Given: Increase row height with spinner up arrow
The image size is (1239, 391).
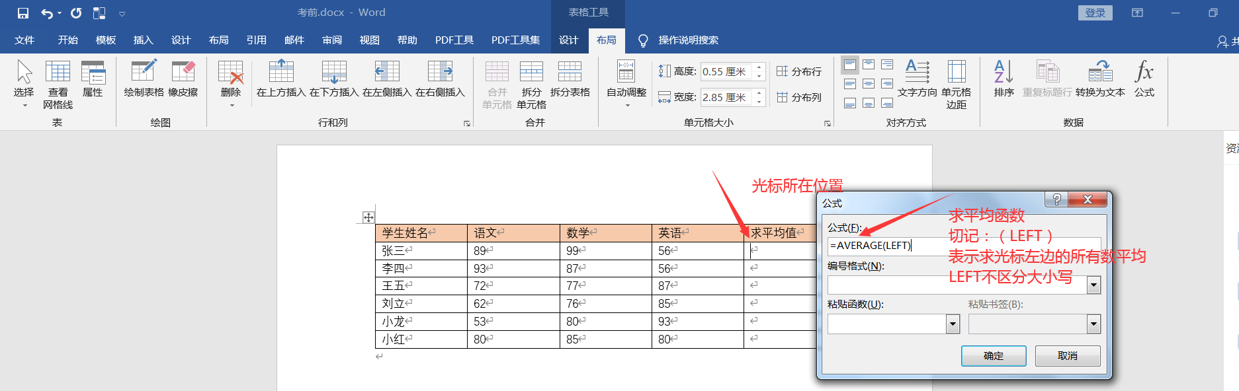Looking at the screenshot, I should [759, 67].
